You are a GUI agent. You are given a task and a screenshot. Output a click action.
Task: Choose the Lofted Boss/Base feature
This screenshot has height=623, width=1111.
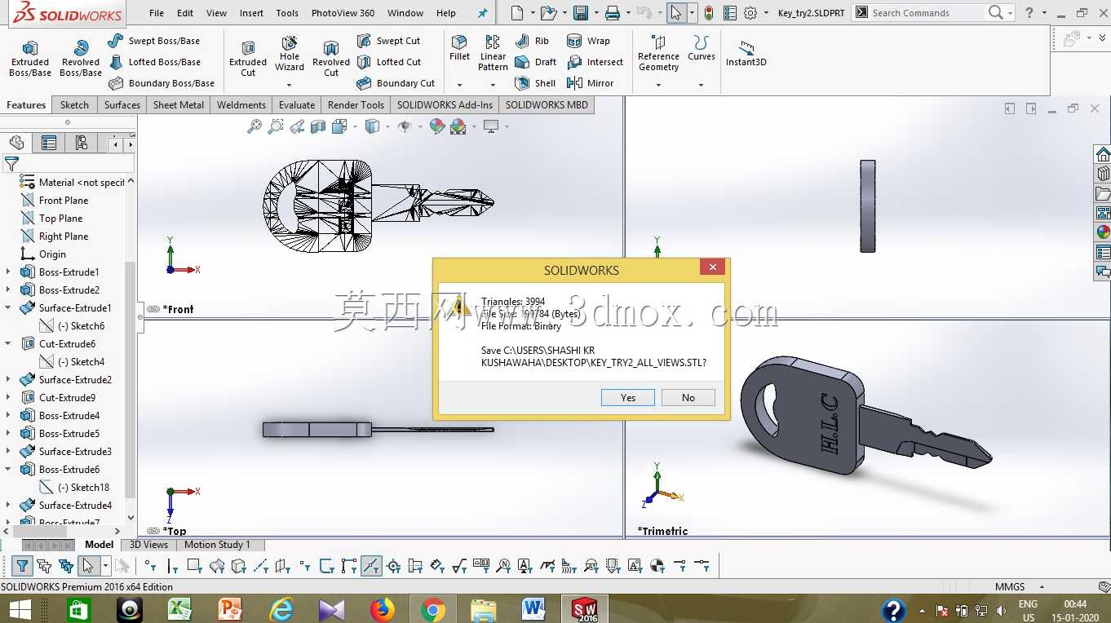pyautogui.click(x=154, y=62)
